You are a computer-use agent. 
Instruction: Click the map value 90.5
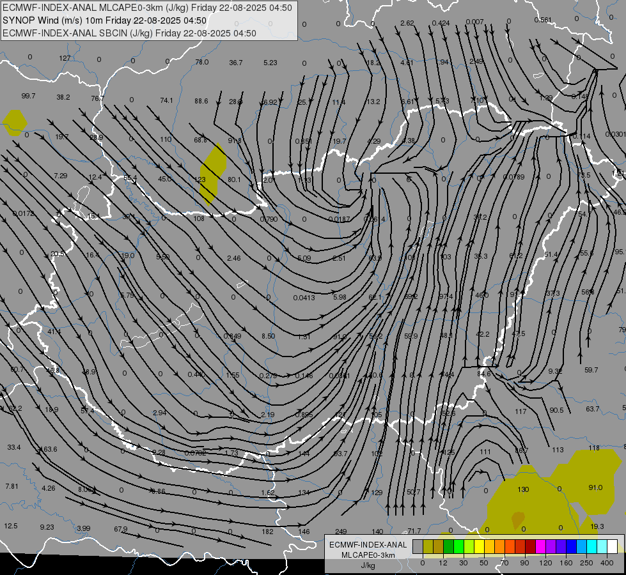click(x=556, y=410)
